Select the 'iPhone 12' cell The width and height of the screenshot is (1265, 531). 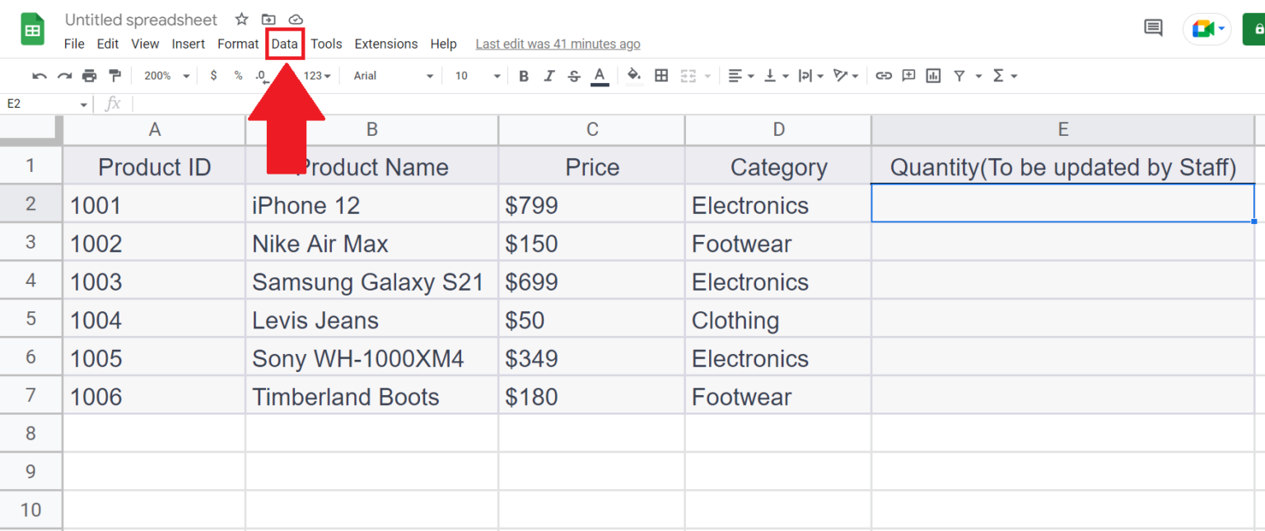coord(372,204)
